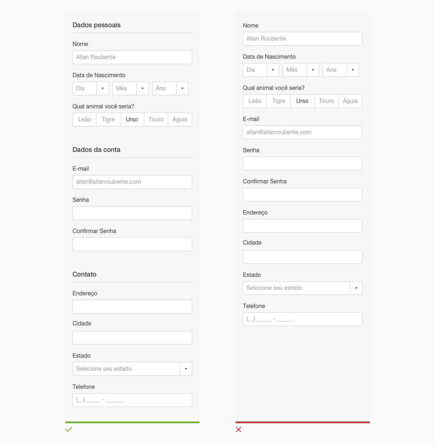Select Urso in the right form's animal options
The width and height of the screenshot is (435, 445).
point(302,101)
